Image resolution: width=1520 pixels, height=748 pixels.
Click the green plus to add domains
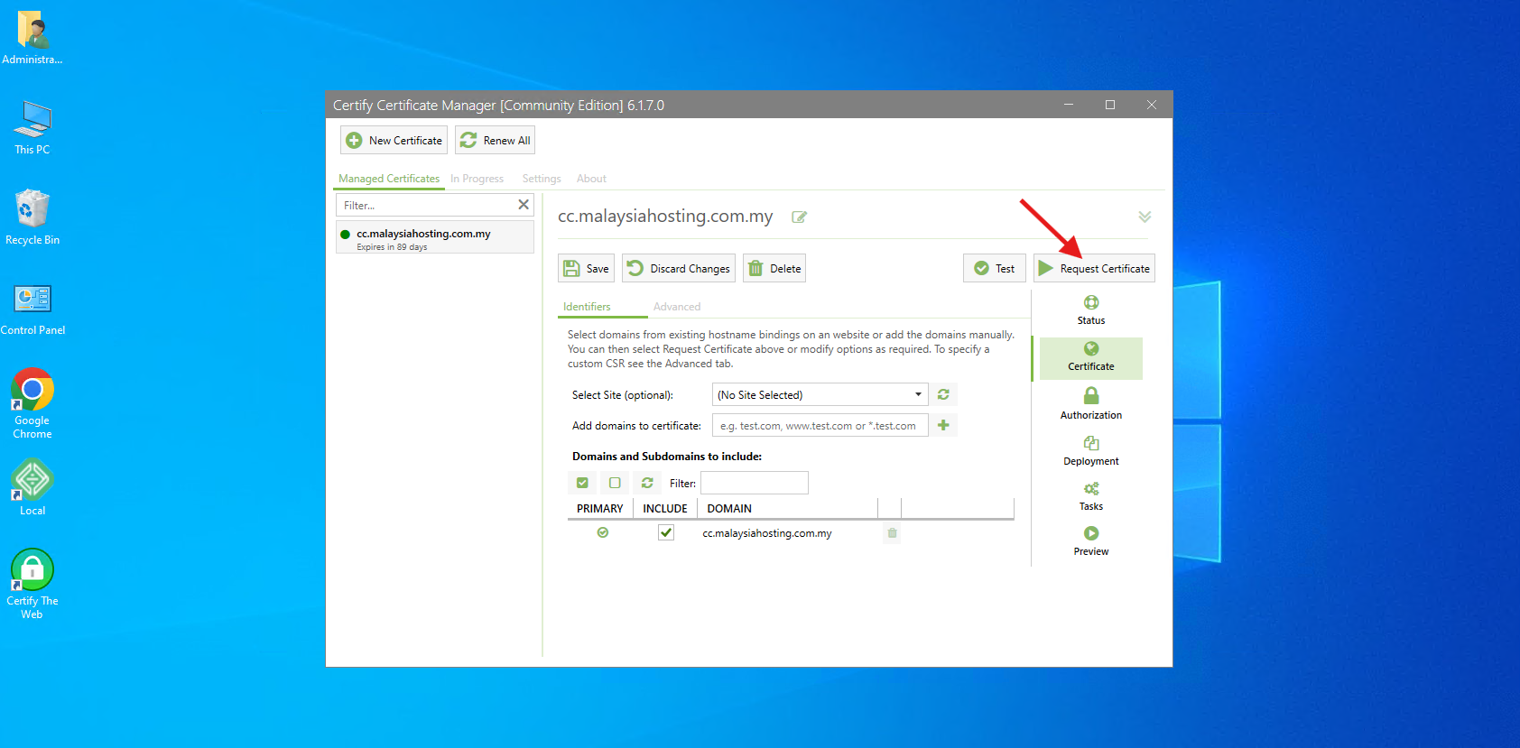(943, 425)
